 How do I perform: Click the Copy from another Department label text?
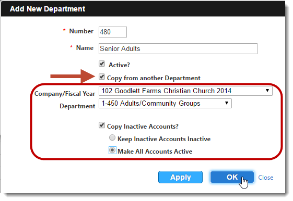tap(154, 78)
